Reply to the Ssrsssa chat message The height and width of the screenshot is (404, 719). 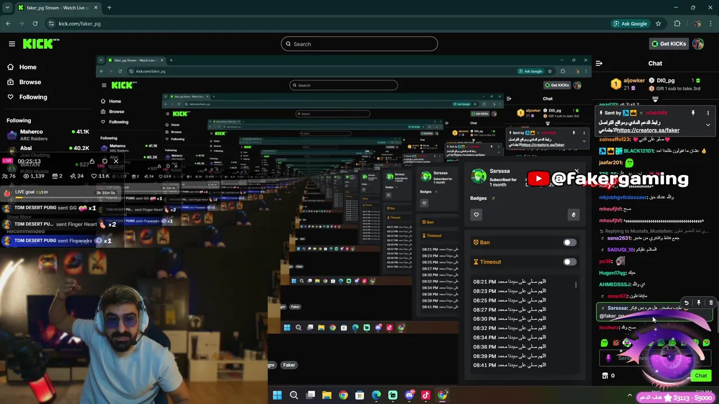click(x=686, y=303)
